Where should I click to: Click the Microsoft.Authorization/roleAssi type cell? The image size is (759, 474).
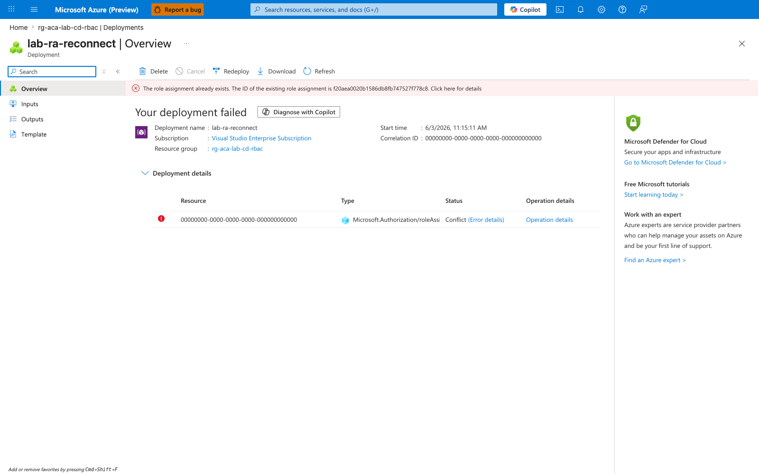point(390,219)
